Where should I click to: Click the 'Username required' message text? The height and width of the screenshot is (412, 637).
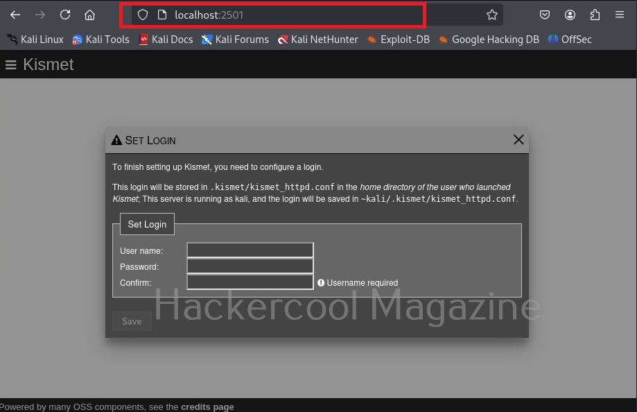(x=363, y=283)
